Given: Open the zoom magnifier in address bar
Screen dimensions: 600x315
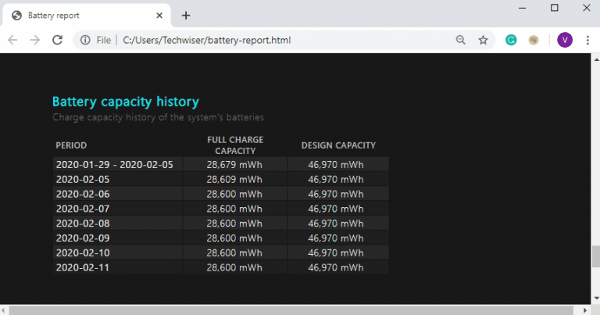Looking at the screenshot, I should coord(461,40).
